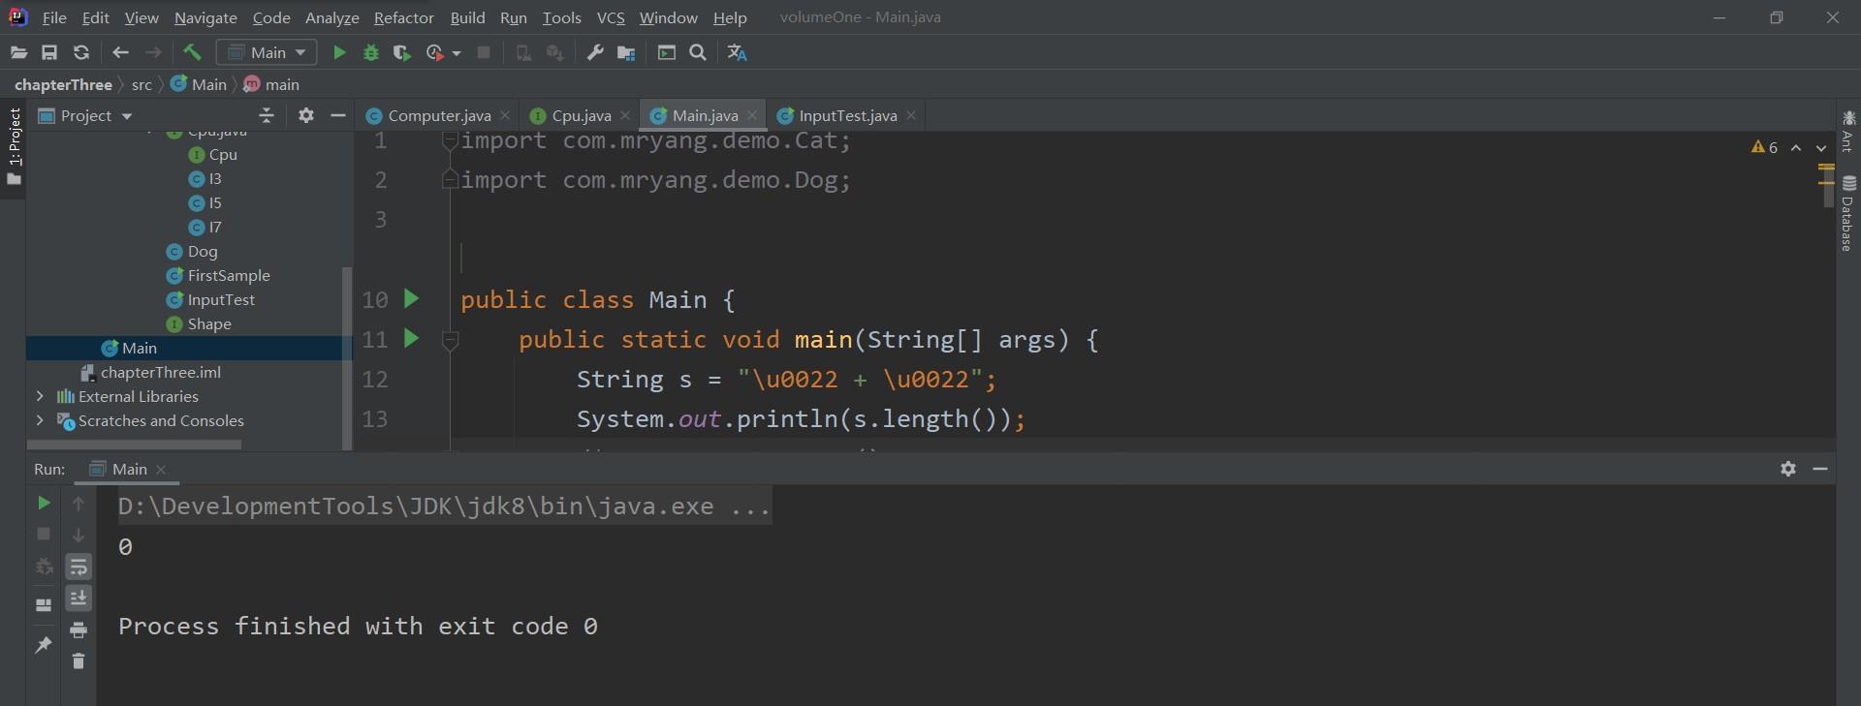
Task: Close the Main.java editor tab
Action: [x=752, y=115]
